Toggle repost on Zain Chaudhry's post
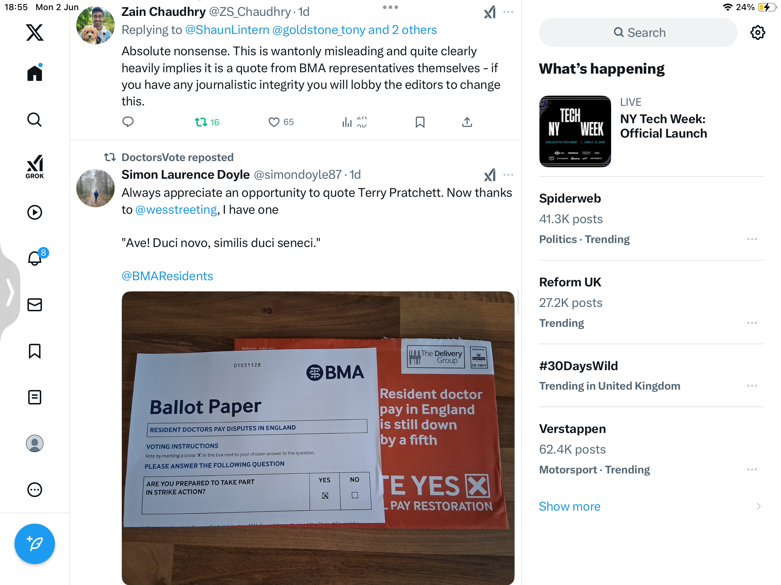 coord(207,122)
